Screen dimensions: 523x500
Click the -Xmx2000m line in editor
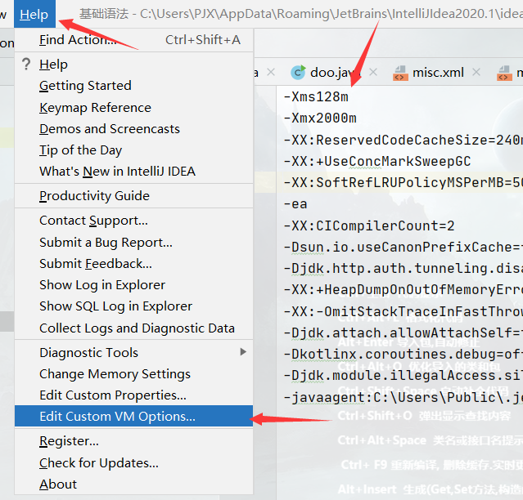click(320, 118)
